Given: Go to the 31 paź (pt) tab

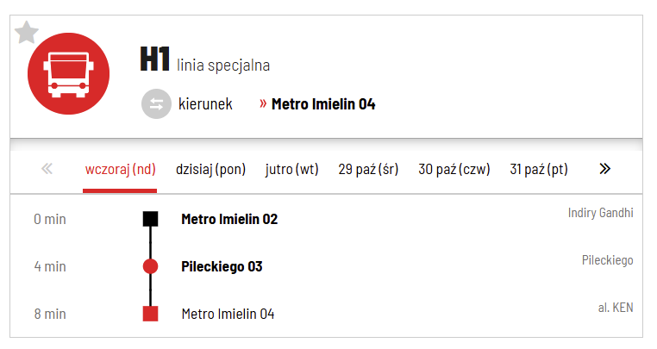Looking at the screenshot, I should [539, 169].
